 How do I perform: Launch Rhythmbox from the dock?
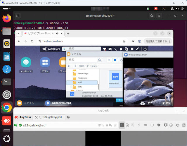click(x=7, y=44)
